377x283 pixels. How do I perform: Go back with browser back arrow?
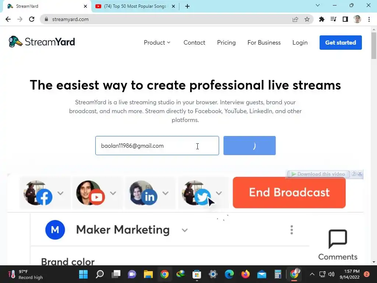pos(8,19)
